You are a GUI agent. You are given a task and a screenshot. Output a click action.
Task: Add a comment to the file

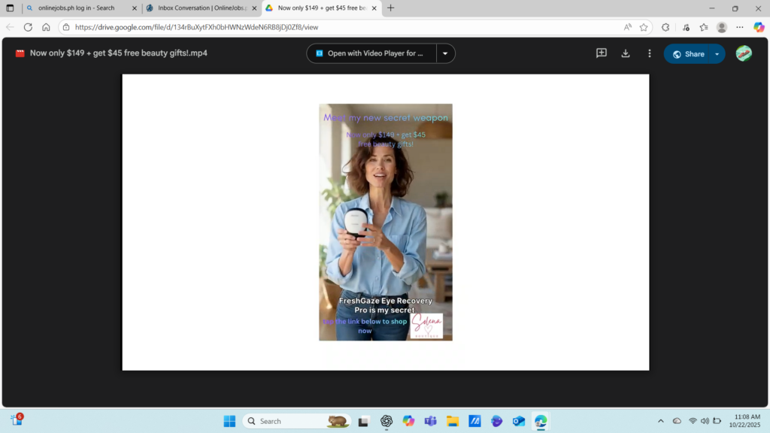(602, 53)
